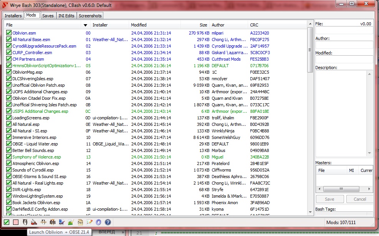The height and width of the screenshot is (236, 379).
Task: Click Masters list horizontal scrollbar thumb
Action: (341, 189)
